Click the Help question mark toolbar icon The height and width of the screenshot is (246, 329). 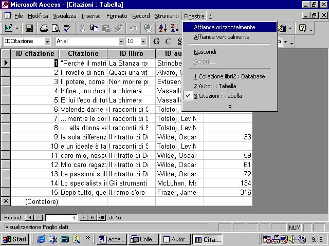tap(303, 28)
